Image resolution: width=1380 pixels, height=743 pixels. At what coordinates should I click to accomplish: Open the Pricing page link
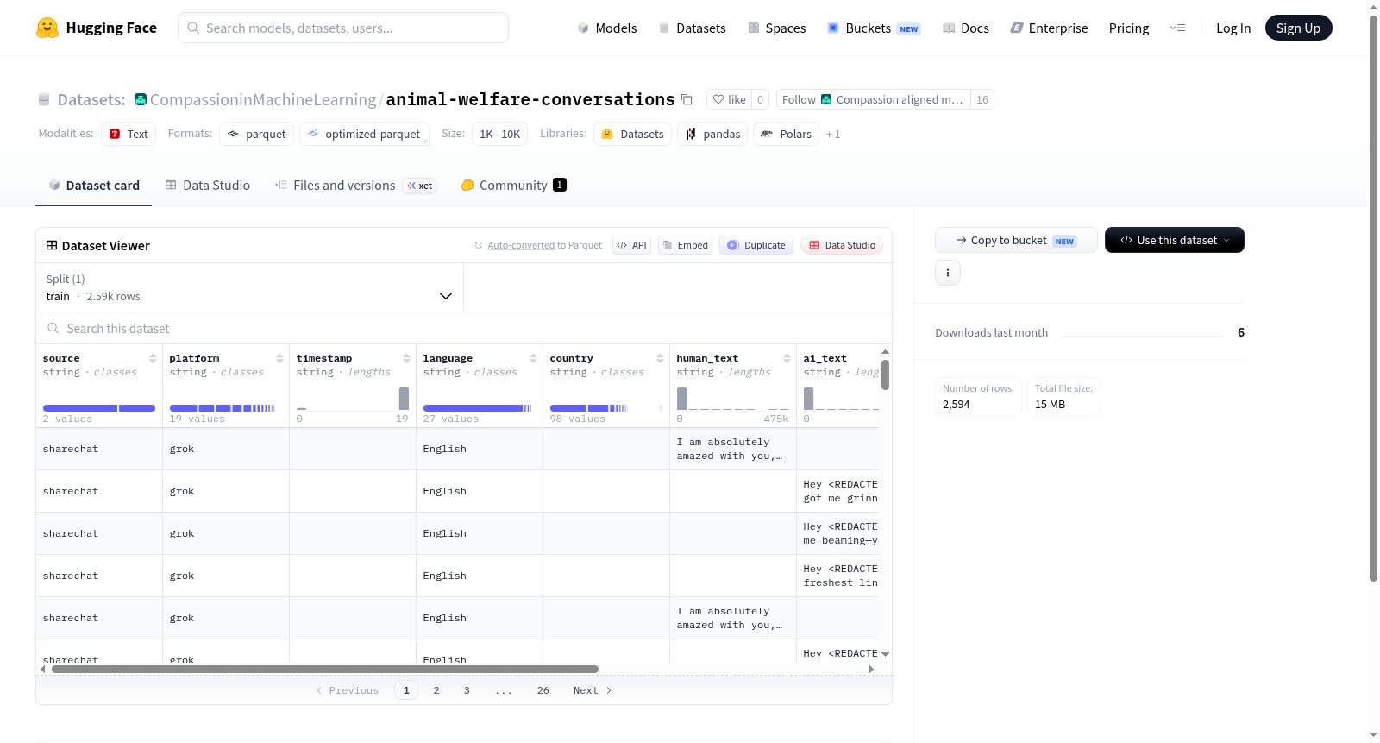[x=1129, y=28]
